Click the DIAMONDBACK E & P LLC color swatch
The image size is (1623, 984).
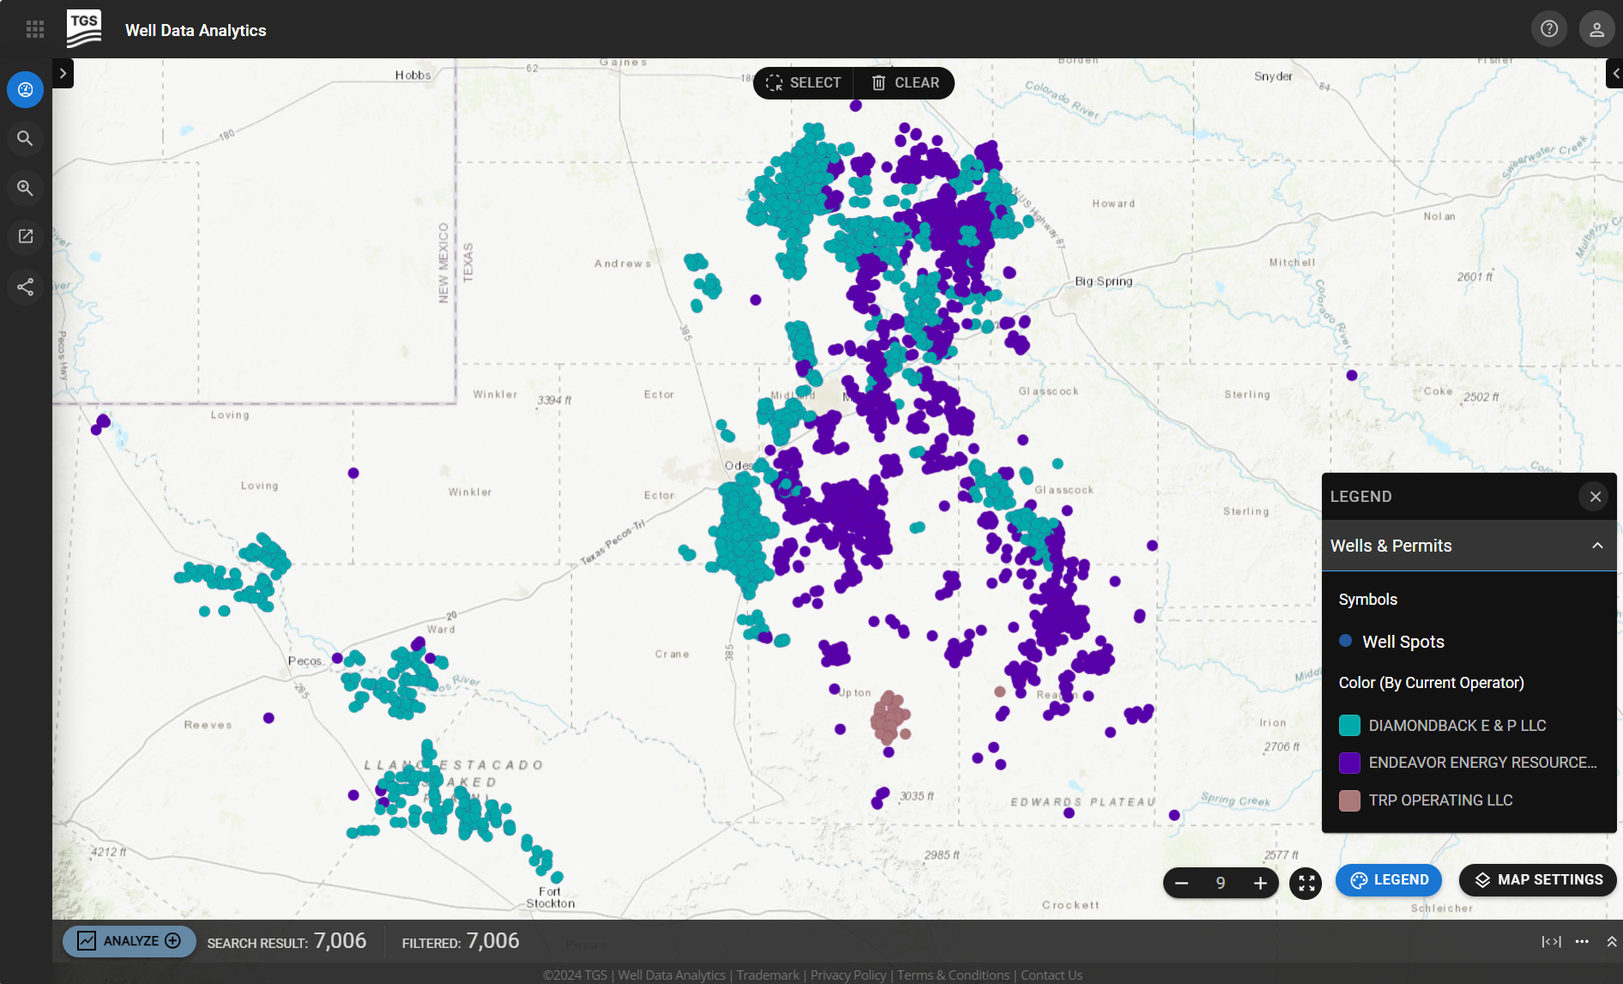point(1350,725)
